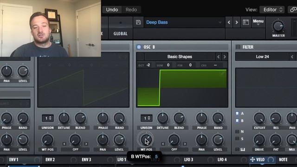Click the MASTER volume knob

pos(278,26)
